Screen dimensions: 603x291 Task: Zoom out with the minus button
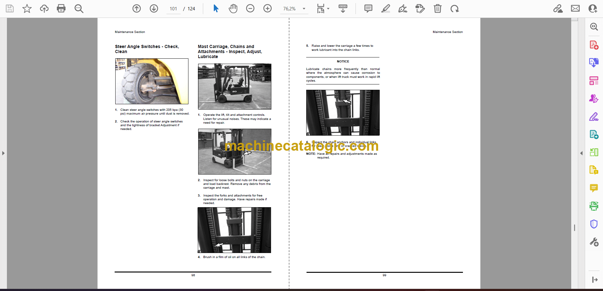pyautogui.click(x=250, y=8)
